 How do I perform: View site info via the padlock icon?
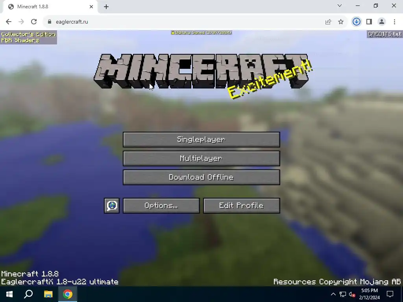pyautogui.click(x=50, y=22)
